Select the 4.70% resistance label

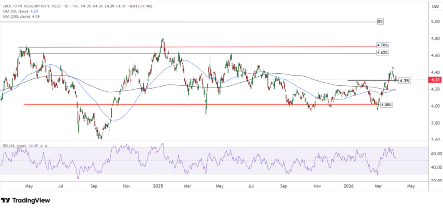[x=382, y=45]
